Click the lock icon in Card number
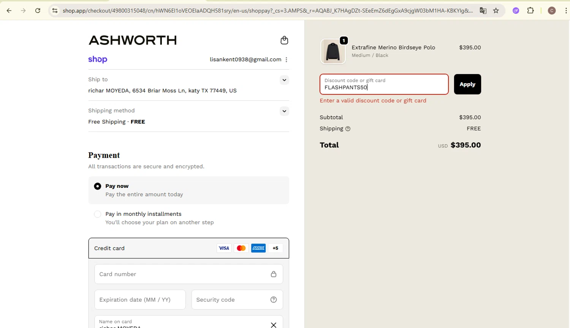 (274, 274)
